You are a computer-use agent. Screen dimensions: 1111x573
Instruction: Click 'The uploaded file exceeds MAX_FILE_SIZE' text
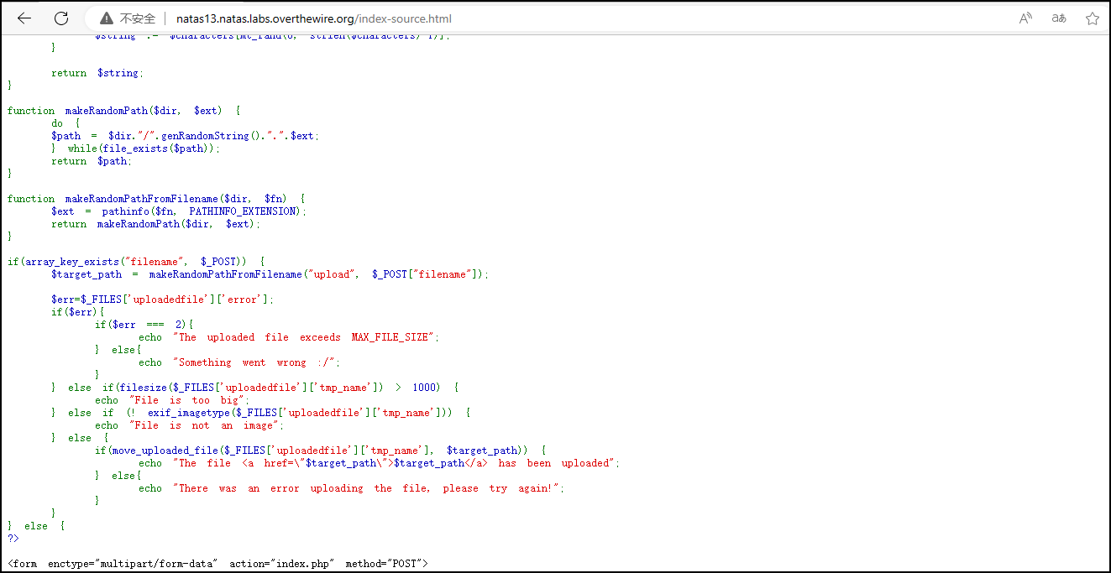tap(307, 337)
